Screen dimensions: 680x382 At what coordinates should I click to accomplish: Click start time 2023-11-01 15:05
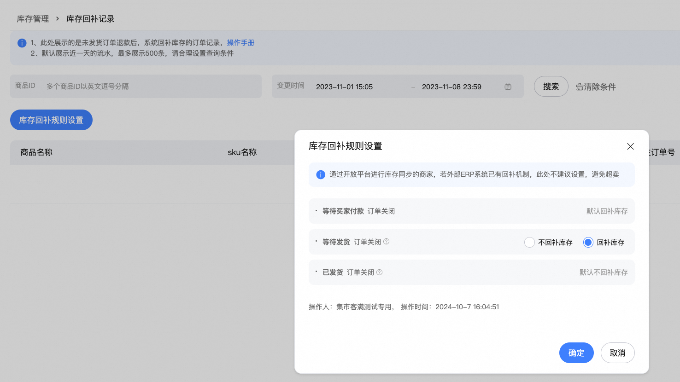pyautogui.click(x=344, y=87)
